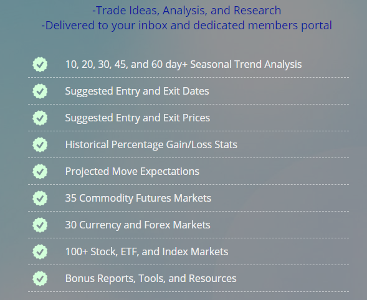Click the checkmark icon by Projected Move Expectations
Viewport: 367px width, 300px height.
click(x=40, y=171)
